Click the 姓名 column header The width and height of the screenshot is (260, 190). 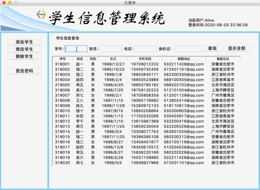pyautogui.click(x=80, y=59)
